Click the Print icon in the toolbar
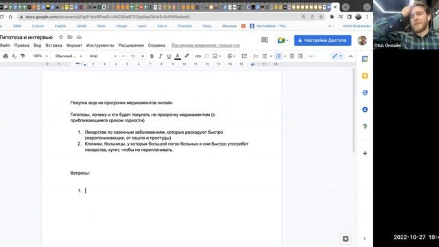Viewport: 439px width, 247px height. click(5, 56)
